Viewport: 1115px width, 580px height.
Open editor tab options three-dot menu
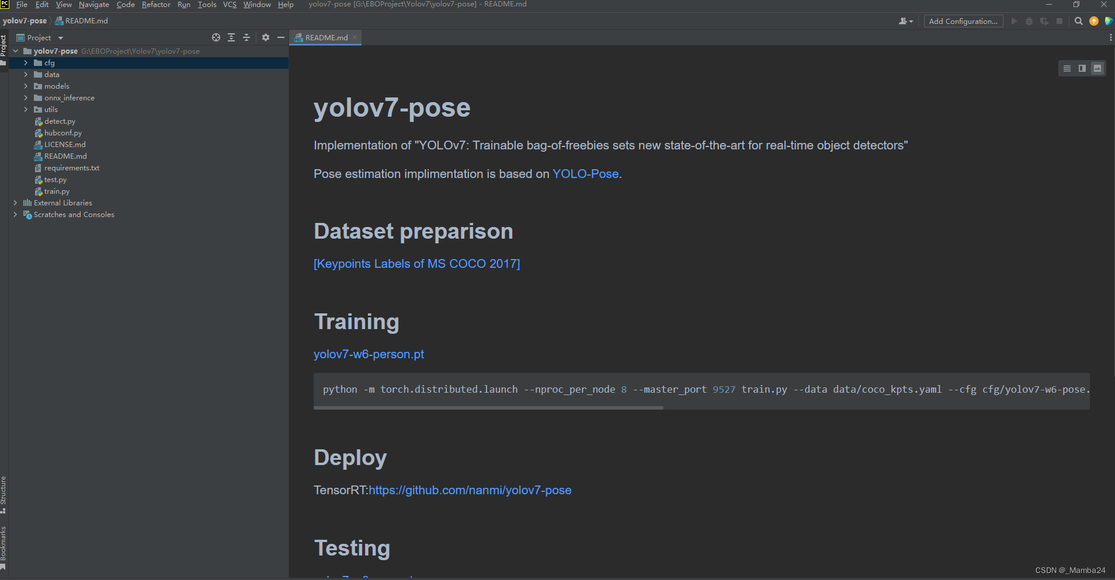(1110, 37)
